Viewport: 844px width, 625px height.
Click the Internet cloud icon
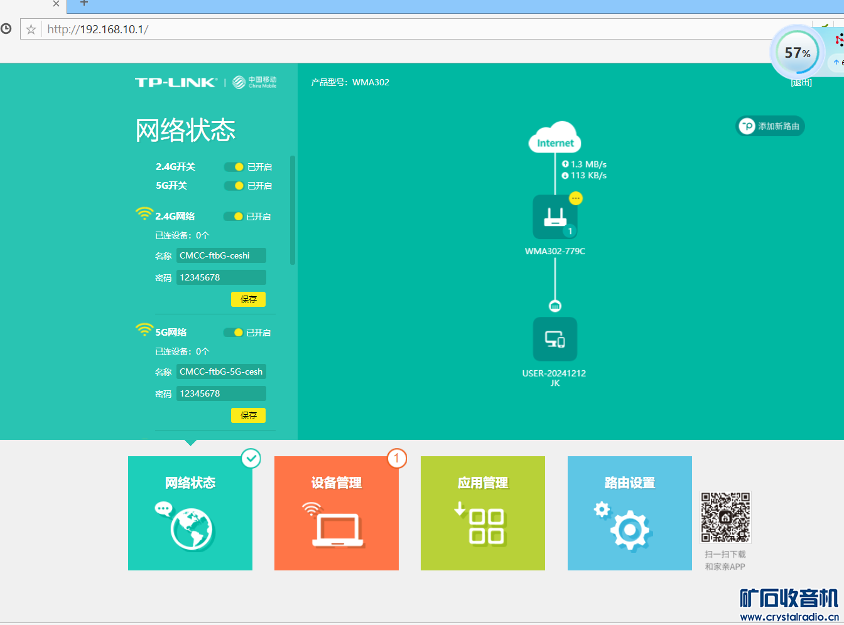coord(555,137)
